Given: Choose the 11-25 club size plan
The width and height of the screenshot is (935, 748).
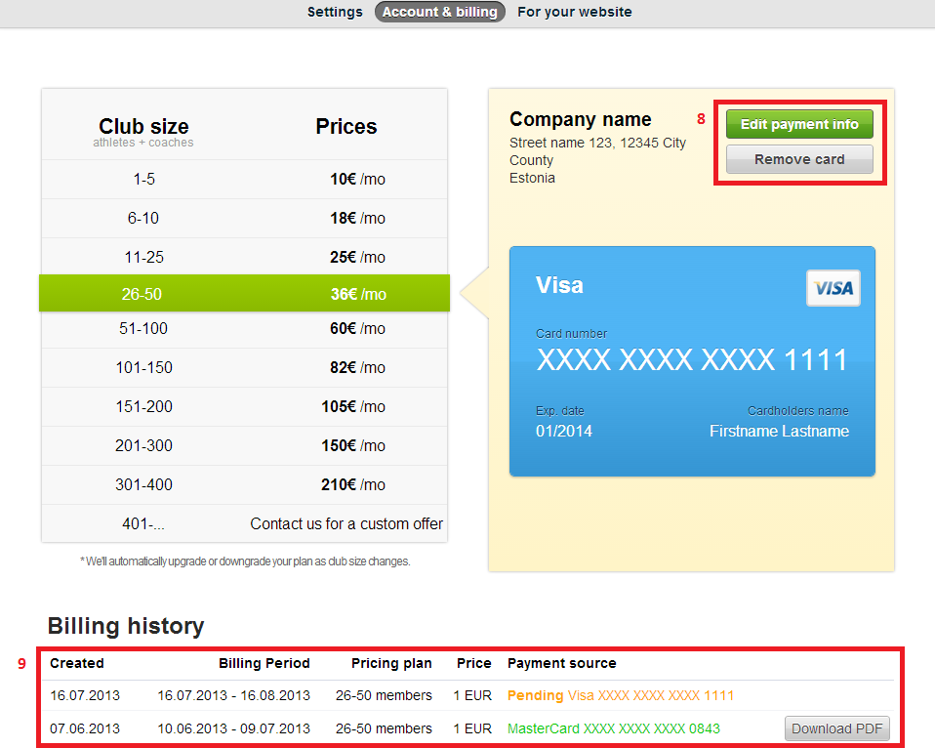Looking at the screenshot, I should pyautogui.click(x=244, y=258).
